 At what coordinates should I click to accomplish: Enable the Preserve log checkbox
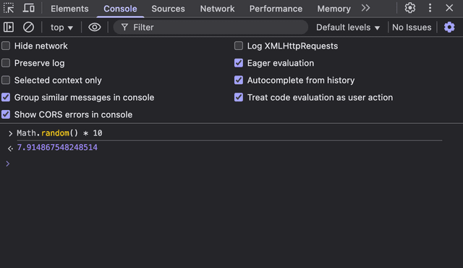[x=6, y=63]
